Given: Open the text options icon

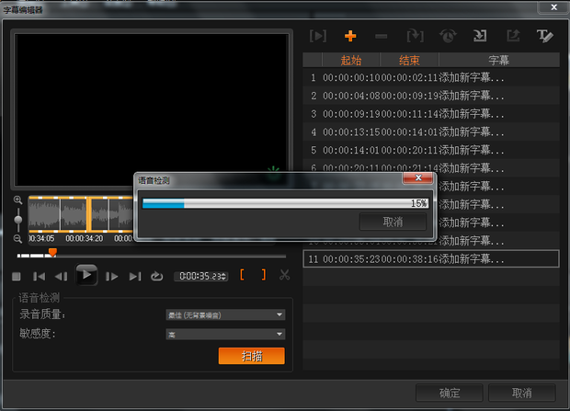Looking at the screenshot, I should 545,36.
